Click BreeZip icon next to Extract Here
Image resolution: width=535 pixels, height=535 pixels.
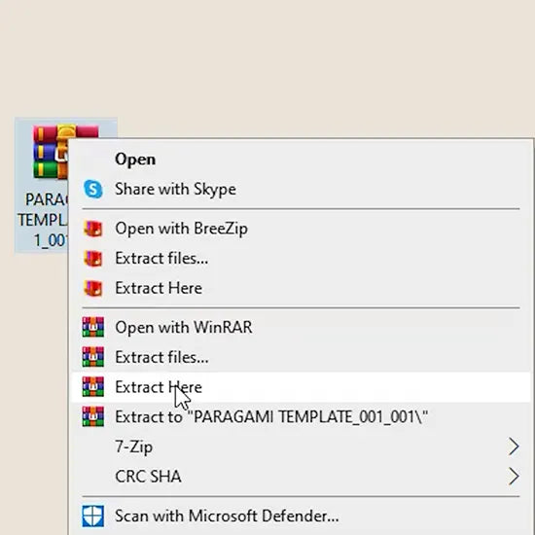pos(93,288)
